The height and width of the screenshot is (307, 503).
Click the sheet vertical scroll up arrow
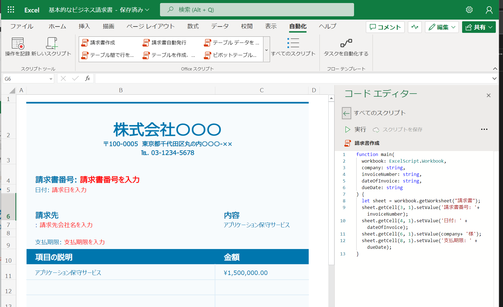(x=331, y=98)
